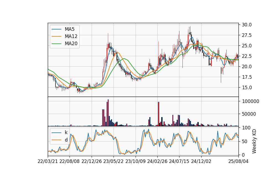Click the volume axis value 100000

(251, 101)
